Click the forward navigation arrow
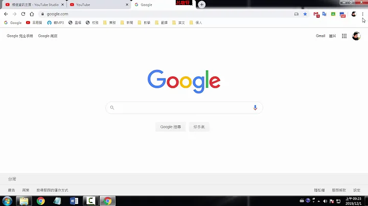368x206 pixels. (14, 14)
